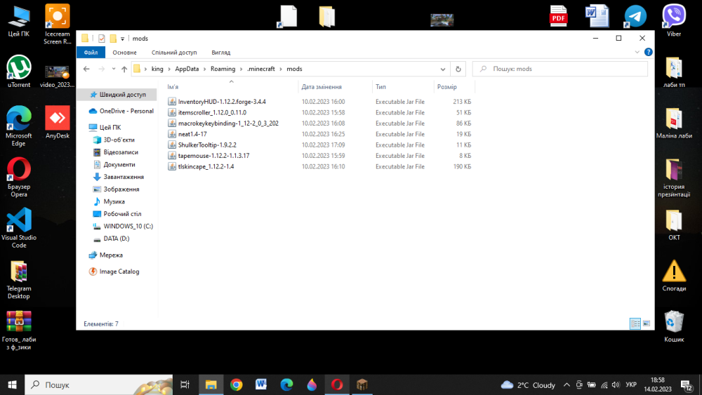Viewport: 702px width, 395px height.
Task: Launch Microsoft Edge from desktop
Action: (19, 126)
